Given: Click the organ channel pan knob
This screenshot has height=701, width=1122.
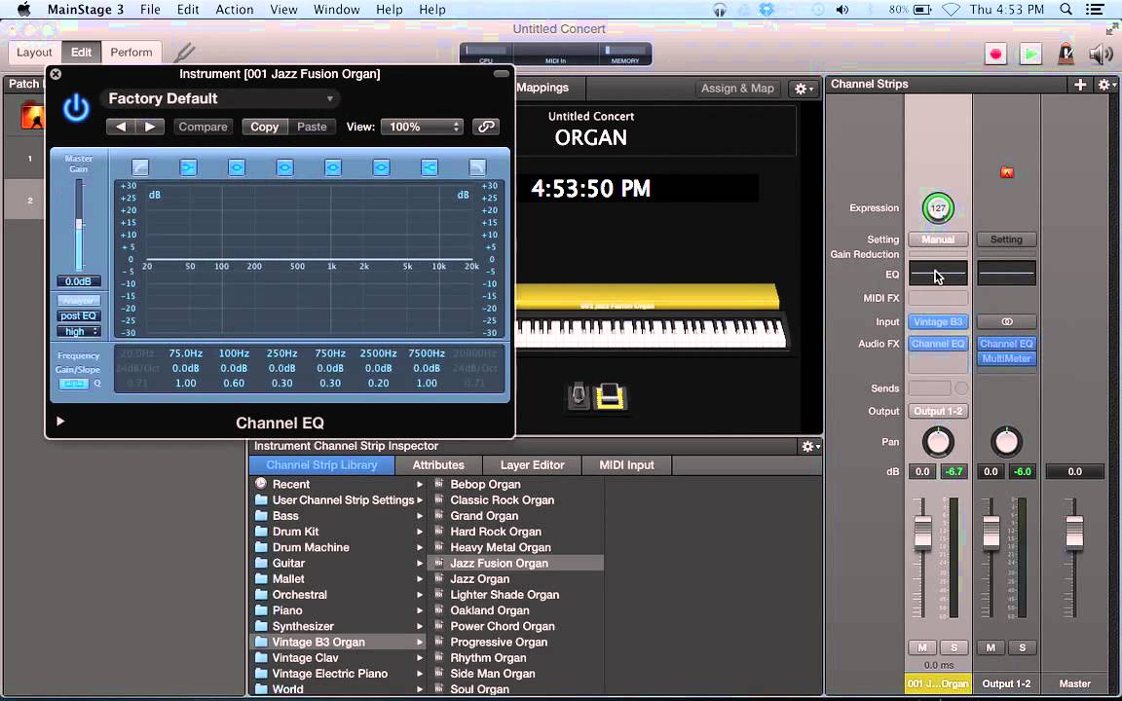Looking at the screenshot, I should (x=937, y=442).
